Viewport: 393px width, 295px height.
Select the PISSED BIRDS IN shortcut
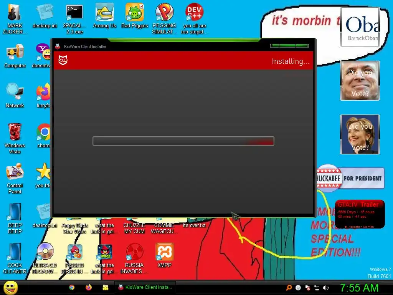(x=74, y=258)
